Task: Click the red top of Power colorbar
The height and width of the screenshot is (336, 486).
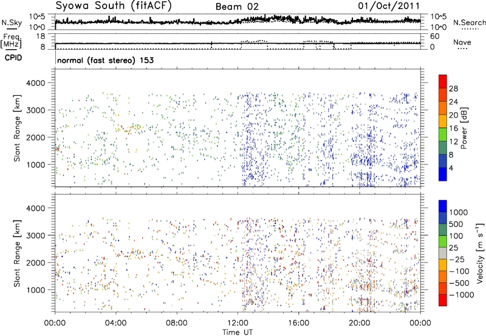Action: 443,81
